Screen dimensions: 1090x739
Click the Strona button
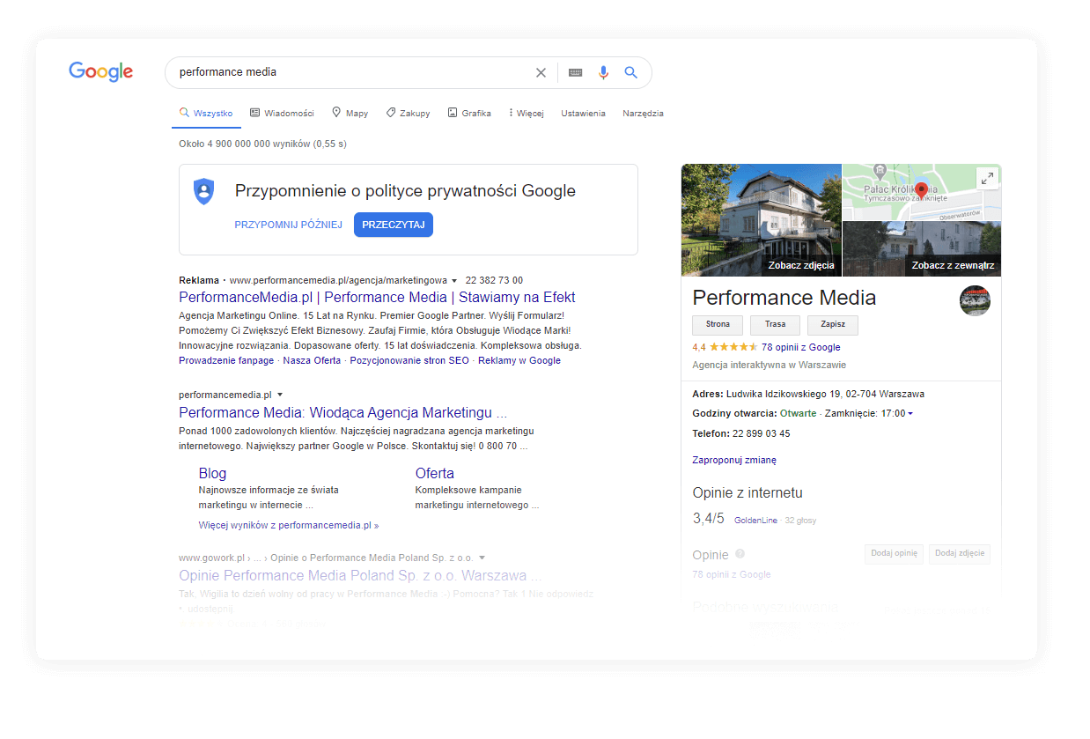pyautogui.click(x=718, y=324)
